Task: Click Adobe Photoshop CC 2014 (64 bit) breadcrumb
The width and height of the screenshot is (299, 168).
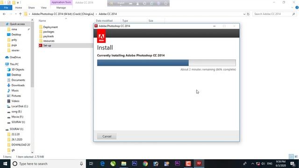Action: pyautogui.click(x=63, y=14)
